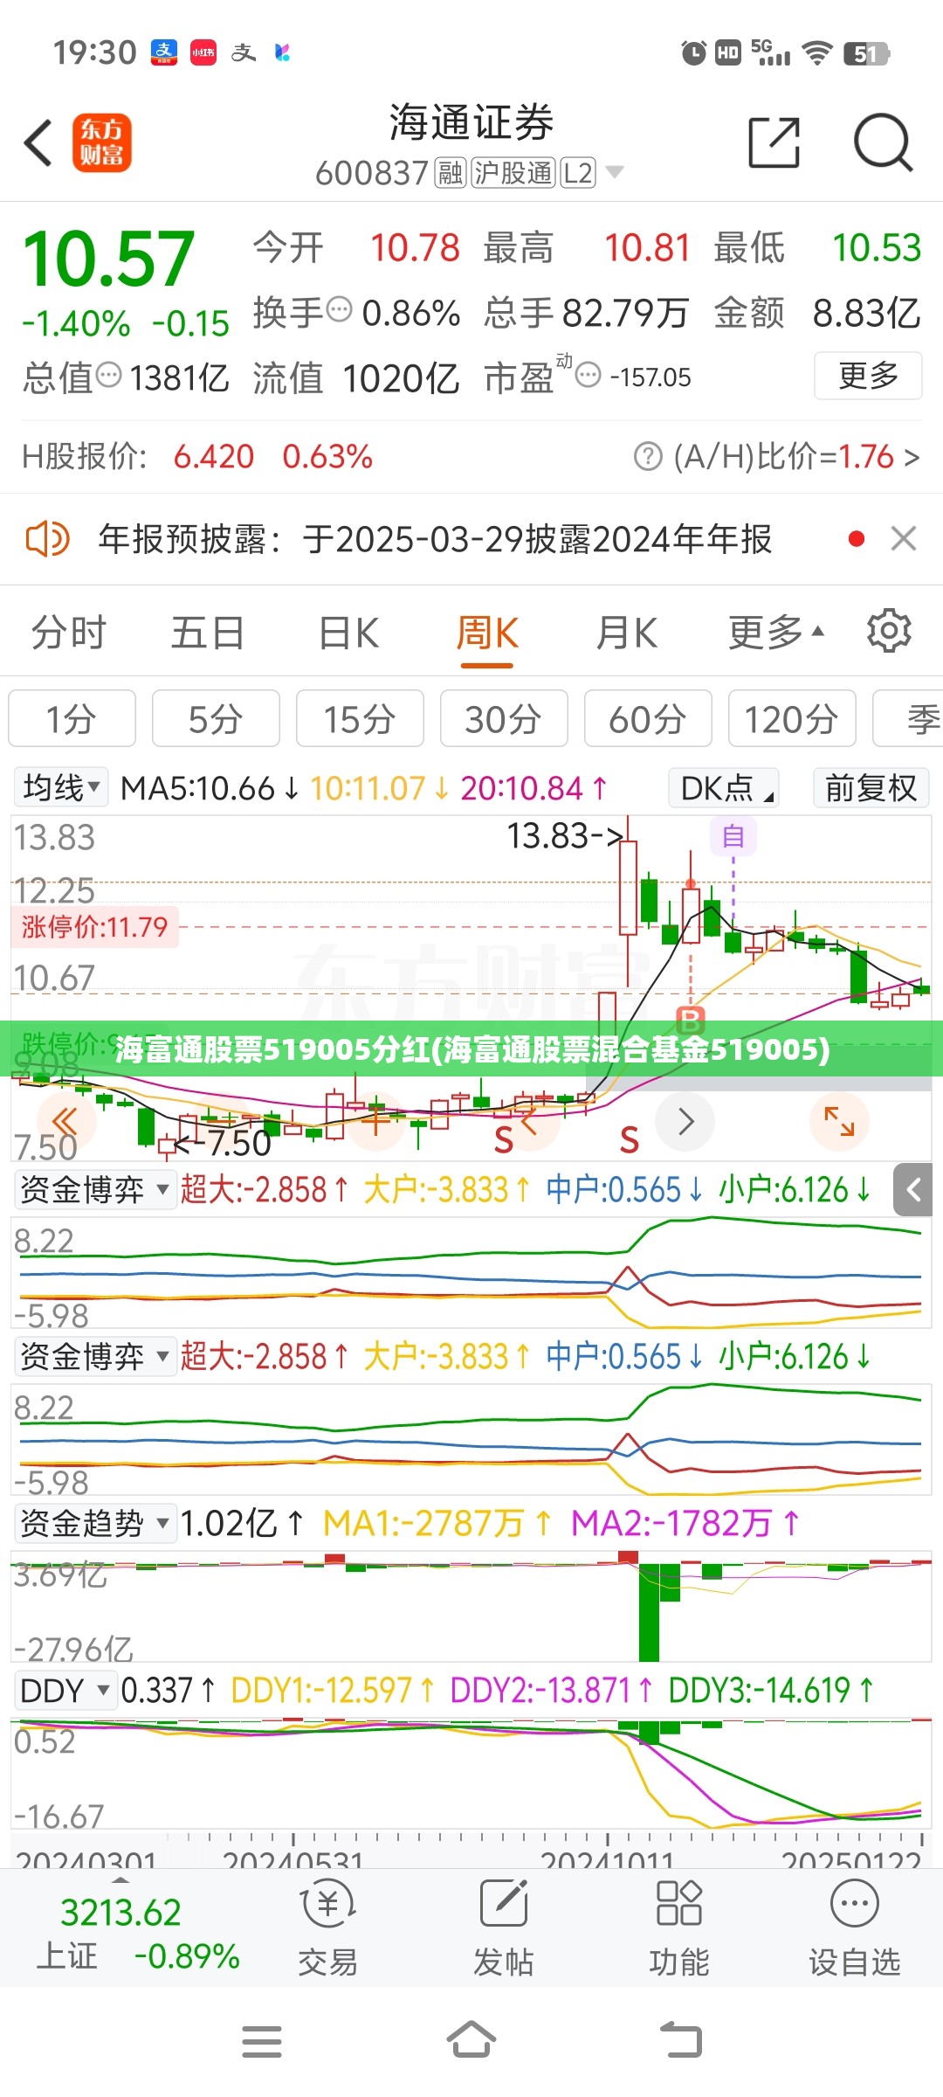Tap the 换手 info smiley icon
This screenshot has width=943, height=2097.
coord(339,308)
